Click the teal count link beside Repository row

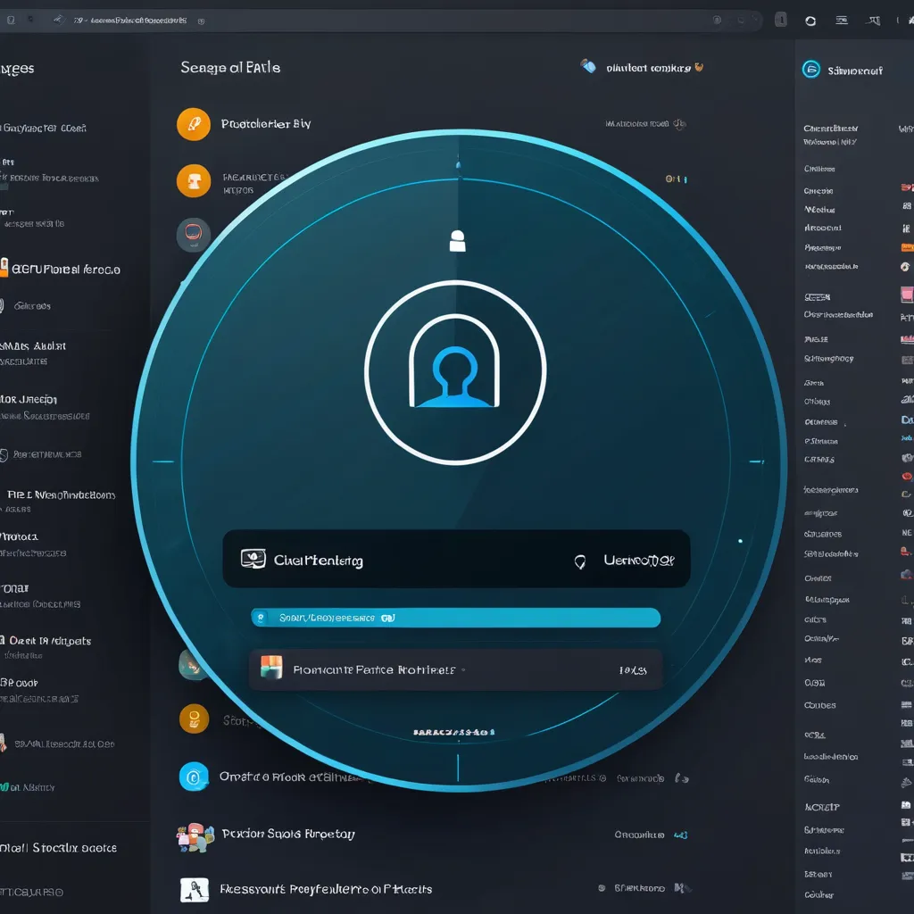tap(679, 834)
